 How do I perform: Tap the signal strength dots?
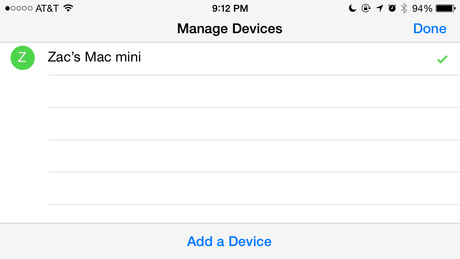(x=19, y=8)
